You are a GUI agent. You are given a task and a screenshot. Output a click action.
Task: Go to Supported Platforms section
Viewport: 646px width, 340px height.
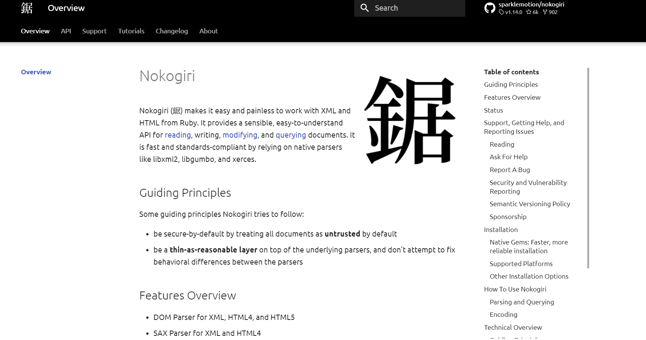521,264
